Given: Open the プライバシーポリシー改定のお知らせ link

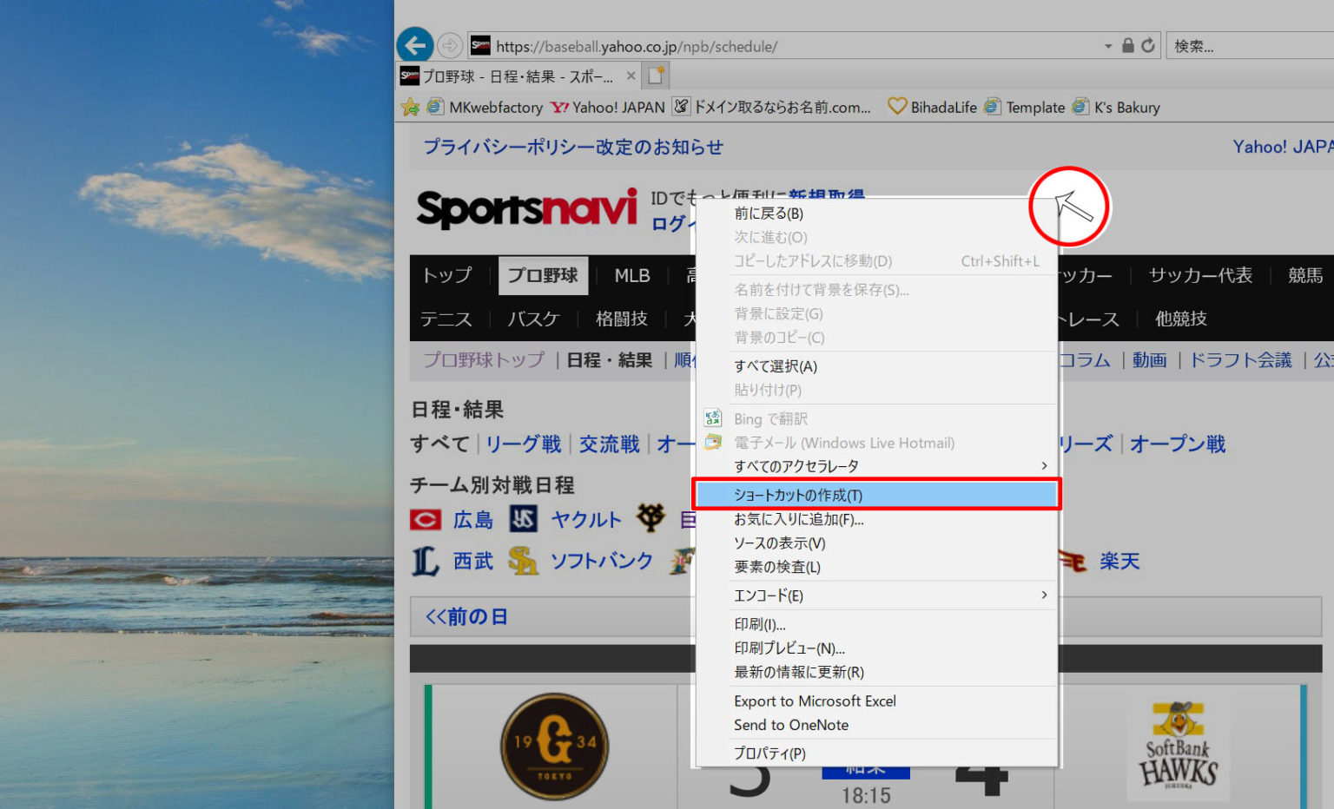Looking at the screenshot, I should click(x=573, y=148).
